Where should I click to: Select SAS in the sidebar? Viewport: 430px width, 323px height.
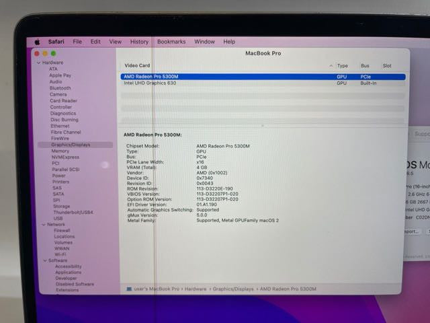tap(57, 188)
